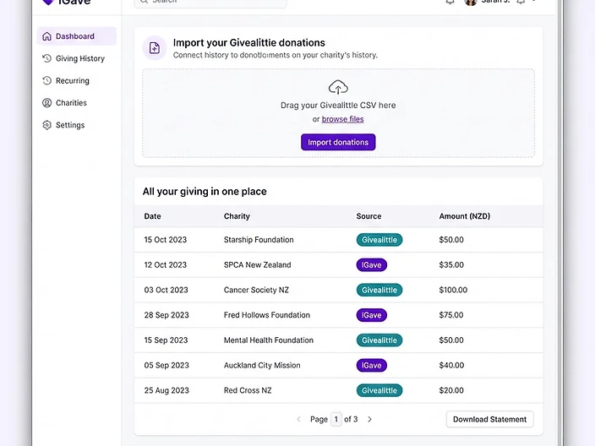Click the Charities person icon
Image resolution: width=595 pixels, height=446 pixels.
(46, 103)
